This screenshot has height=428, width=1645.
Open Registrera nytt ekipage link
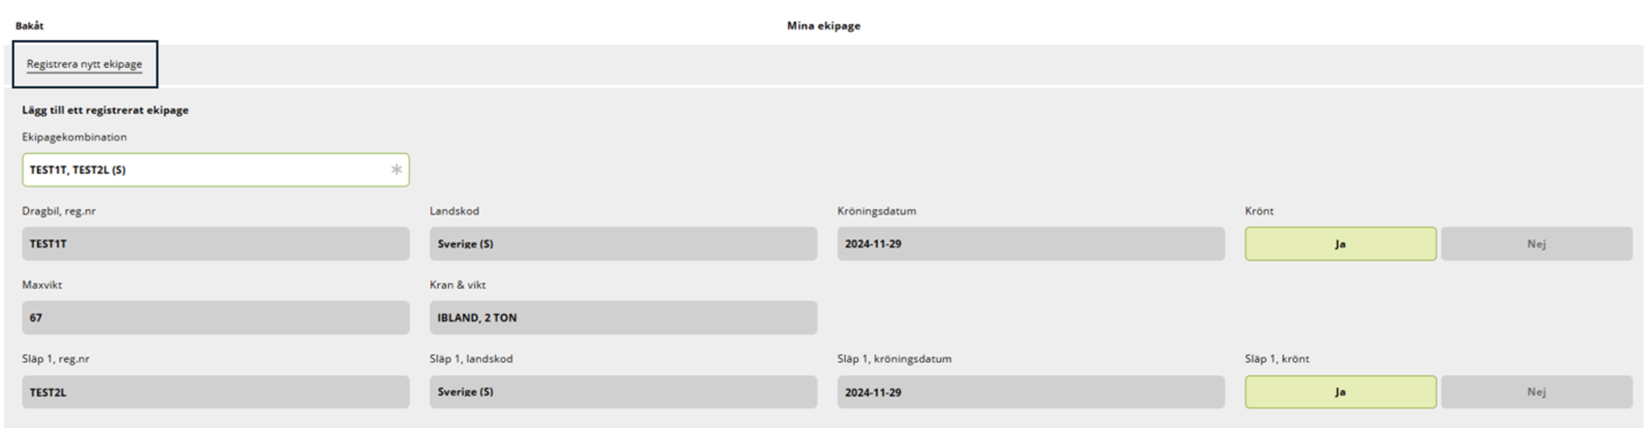click(x=84, y=64)
